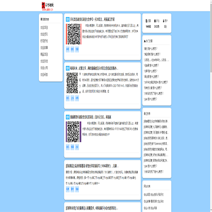
Task: Select first tag under the purple-bordered QR post
Action: (x=68, y=147)
